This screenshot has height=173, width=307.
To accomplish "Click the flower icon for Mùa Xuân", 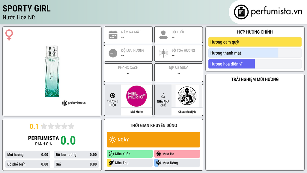I will pyautogui.click(x=111, y=154).
